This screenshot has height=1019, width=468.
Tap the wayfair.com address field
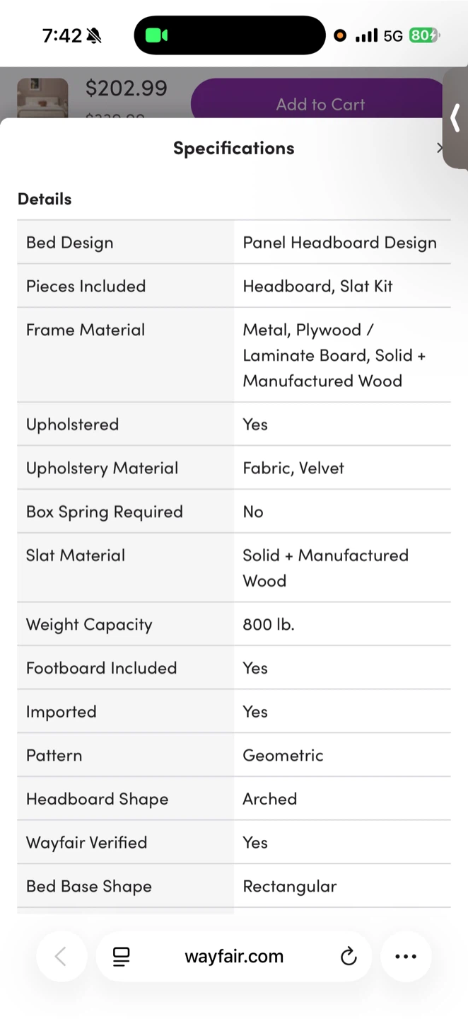click(234, 957)
